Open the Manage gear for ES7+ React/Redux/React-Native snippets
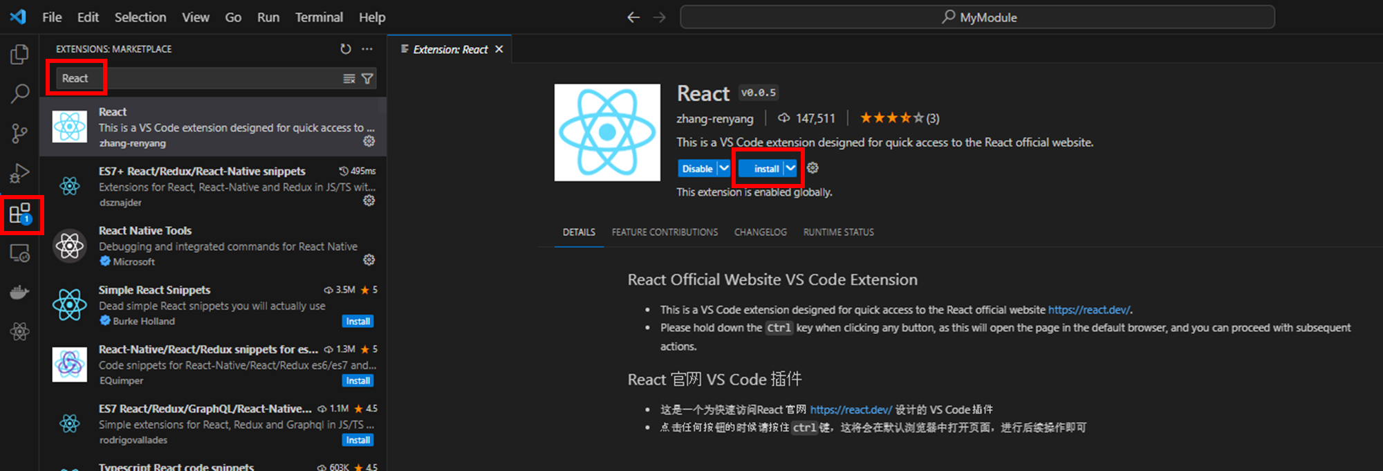 [369, 201]
